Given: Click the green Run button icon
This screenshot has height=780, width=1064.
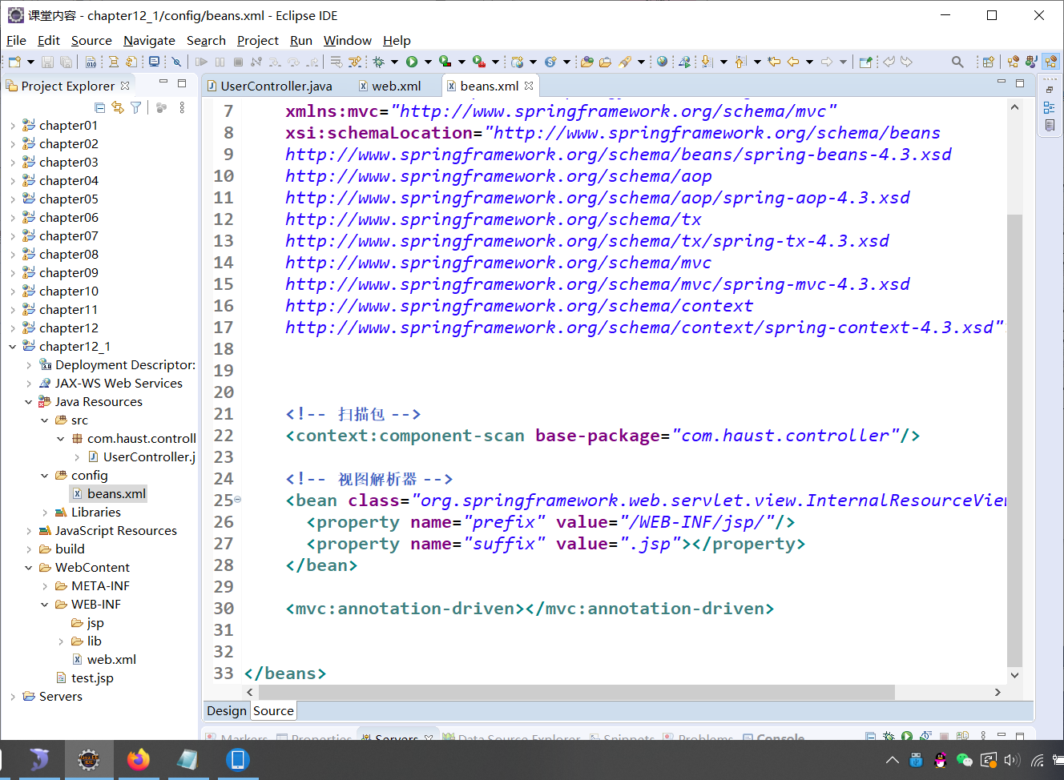Looking at the screenshot, I should pos(412,62).
